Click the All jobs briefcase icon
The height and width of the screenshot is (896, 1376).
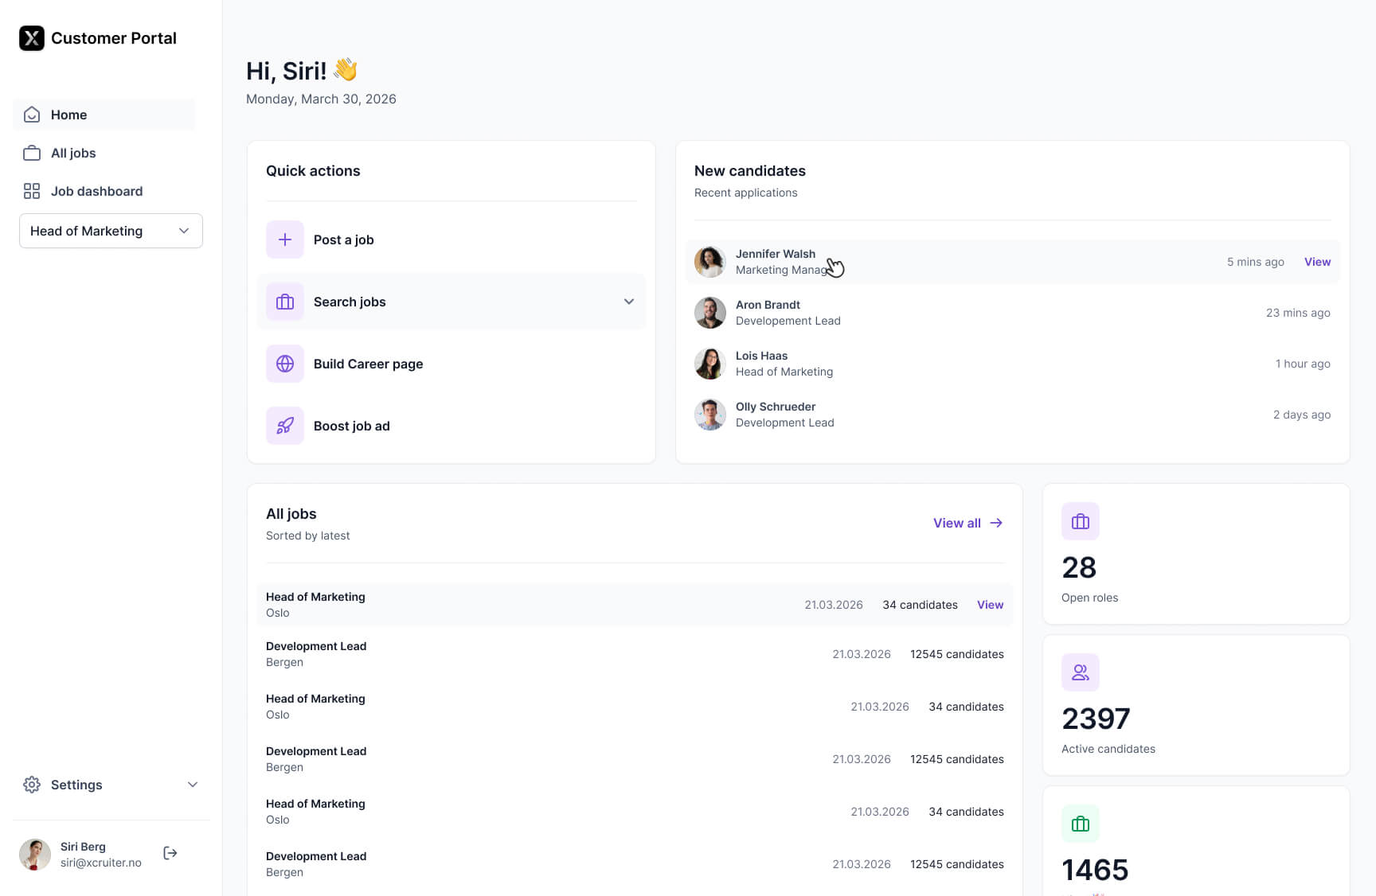pos(31,153)
